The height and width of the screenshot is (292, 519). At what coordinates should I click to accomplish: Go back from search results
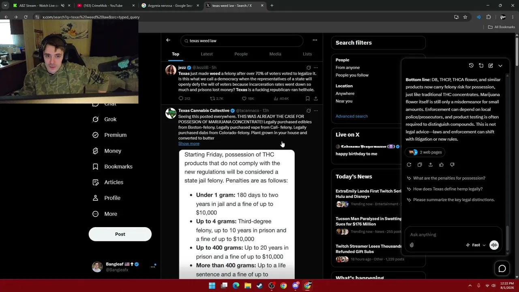point(168,40)
